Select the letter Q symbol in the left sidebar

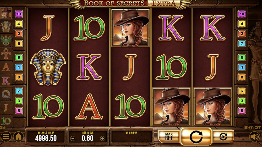click(6, 95)
